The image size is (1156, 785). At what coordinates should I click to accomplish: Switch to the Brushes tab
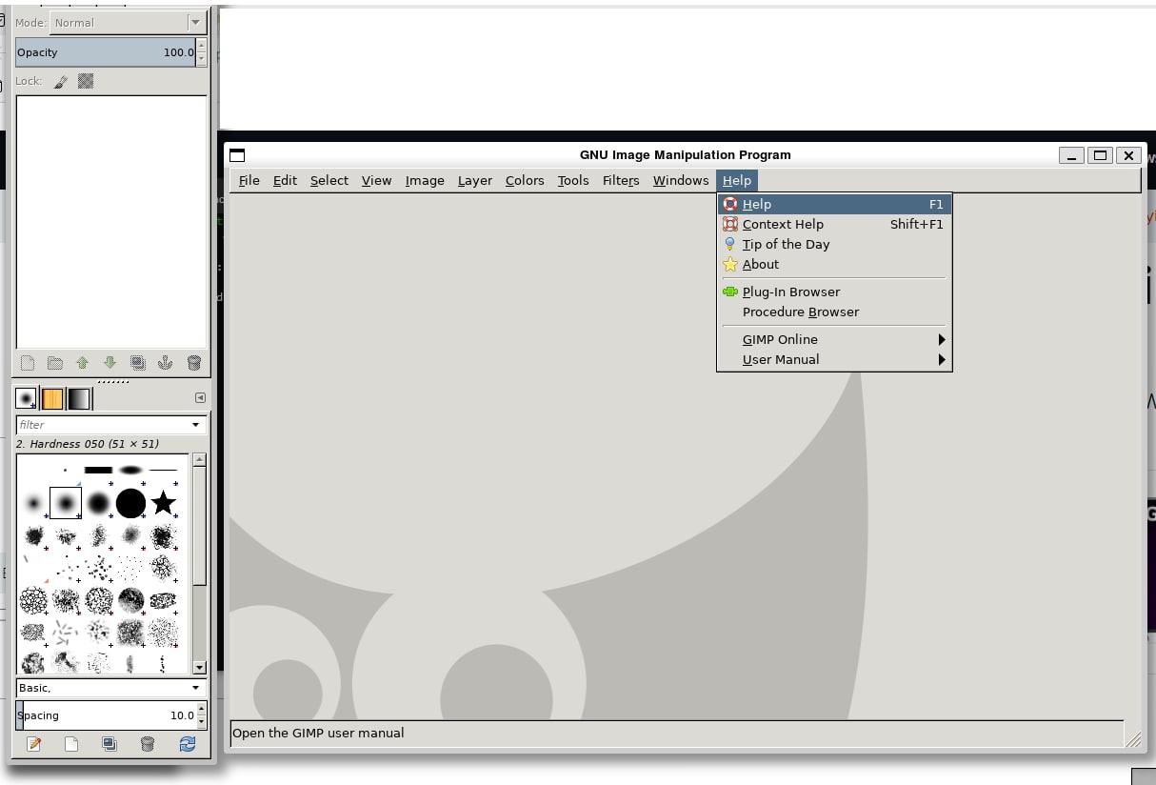pyautogui.click(x=27, y=398)
